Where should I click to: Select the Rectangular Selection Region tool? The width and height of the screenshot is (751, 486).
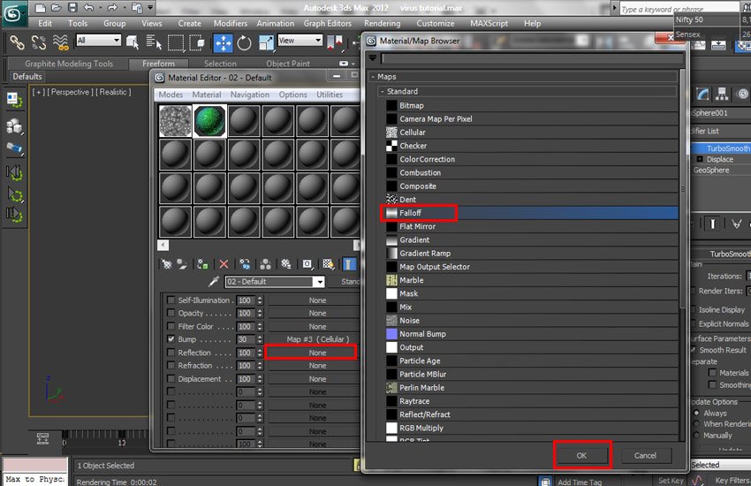[176, 42]
